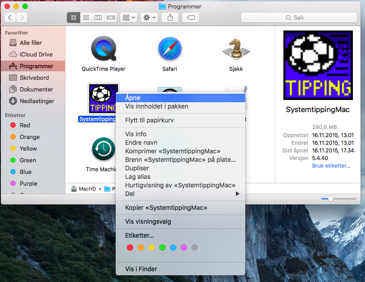Choose Vis info in context menu
The width and height of the screenshot is (365, 282).
(x=180, y=134)
